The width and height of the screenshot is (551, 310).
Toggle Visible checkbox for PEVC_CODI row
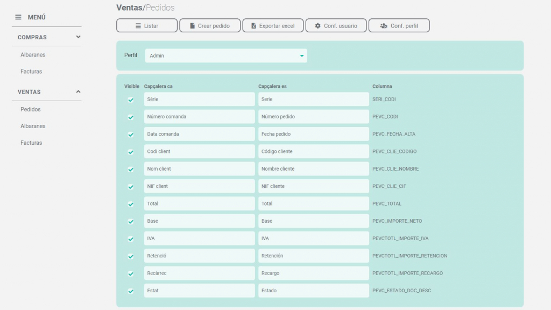[131, 117]
